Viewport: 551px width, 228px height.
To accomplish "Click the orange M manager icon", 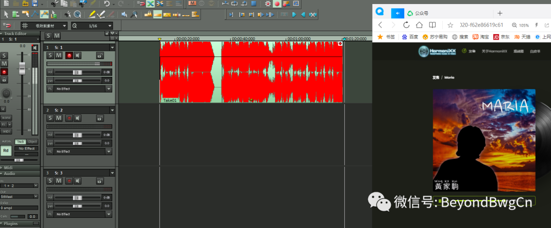I will [x=192, y=4].
